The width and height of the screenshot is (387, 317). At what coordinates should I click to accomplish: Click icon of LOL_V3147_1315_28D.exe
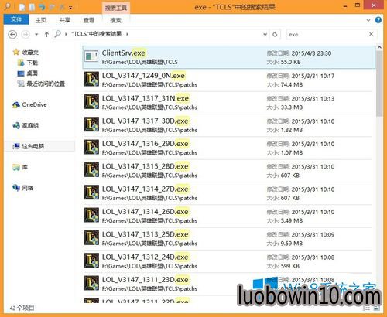[x=91, y=170]
